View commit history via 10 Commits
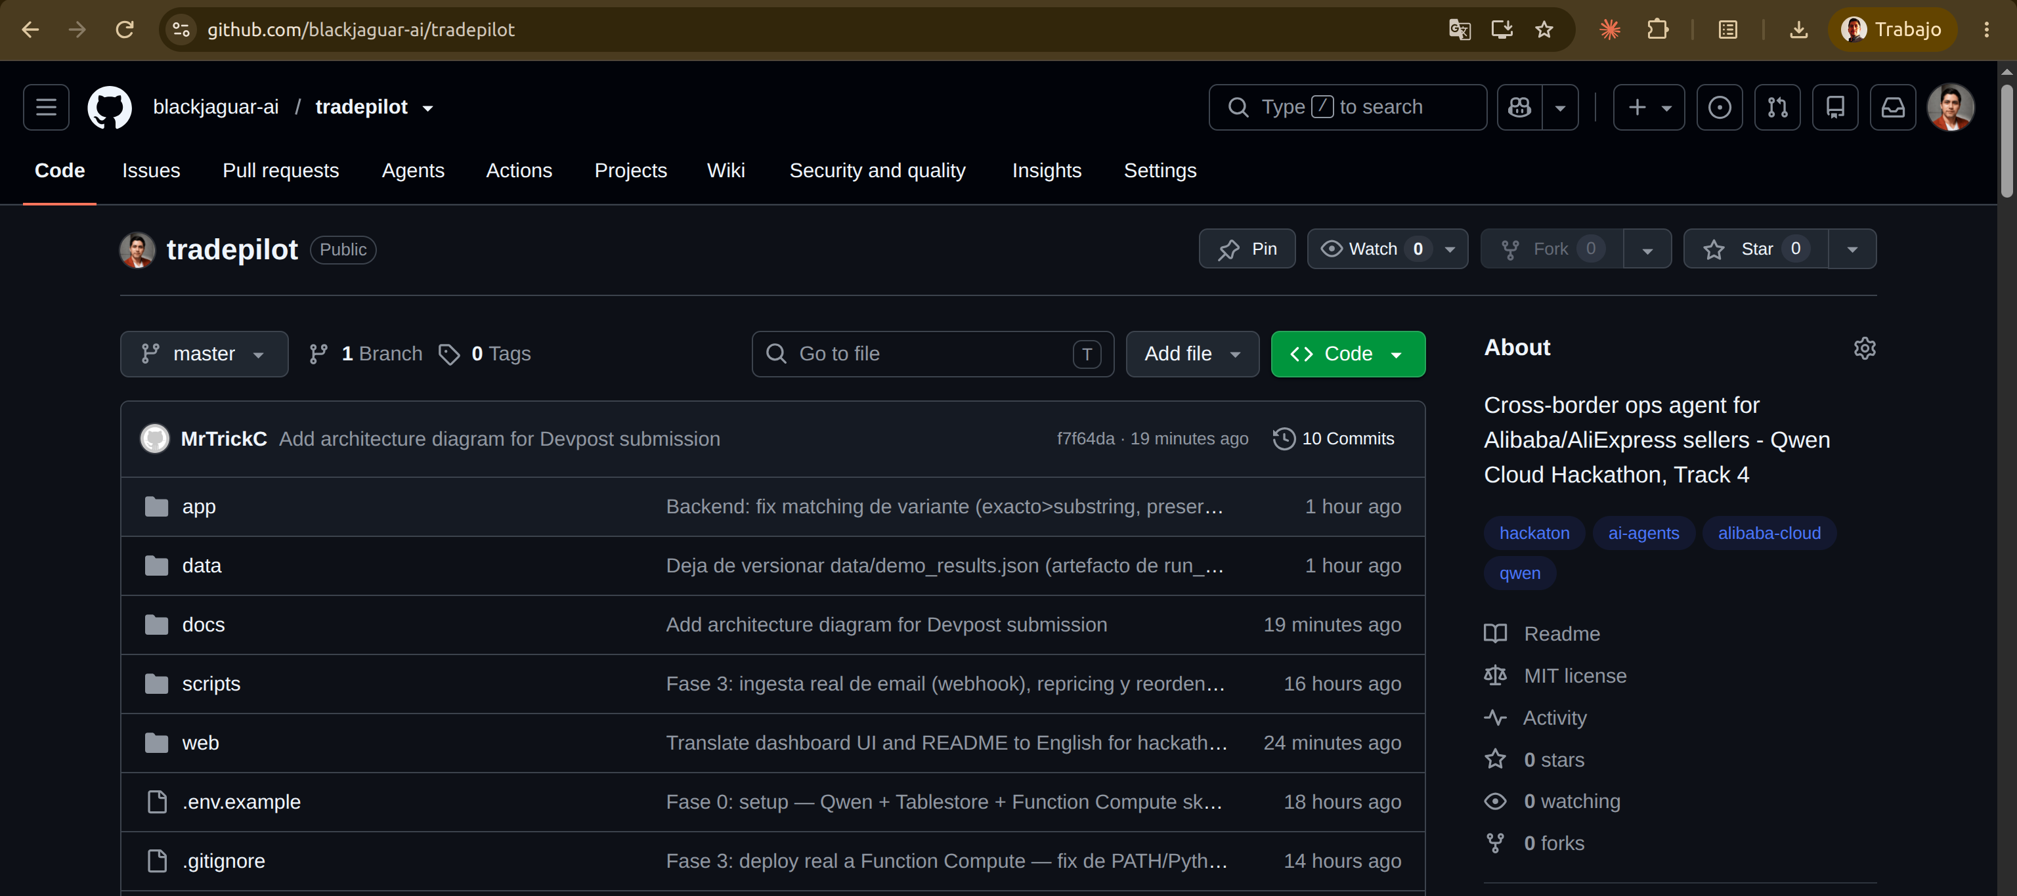 coord(1334,439)
